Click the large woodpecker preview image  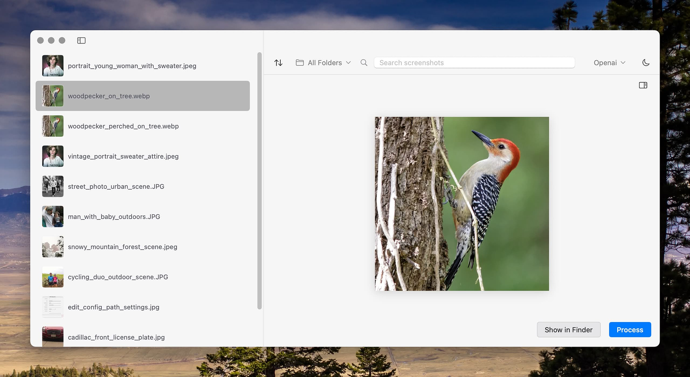click(462, 204)
